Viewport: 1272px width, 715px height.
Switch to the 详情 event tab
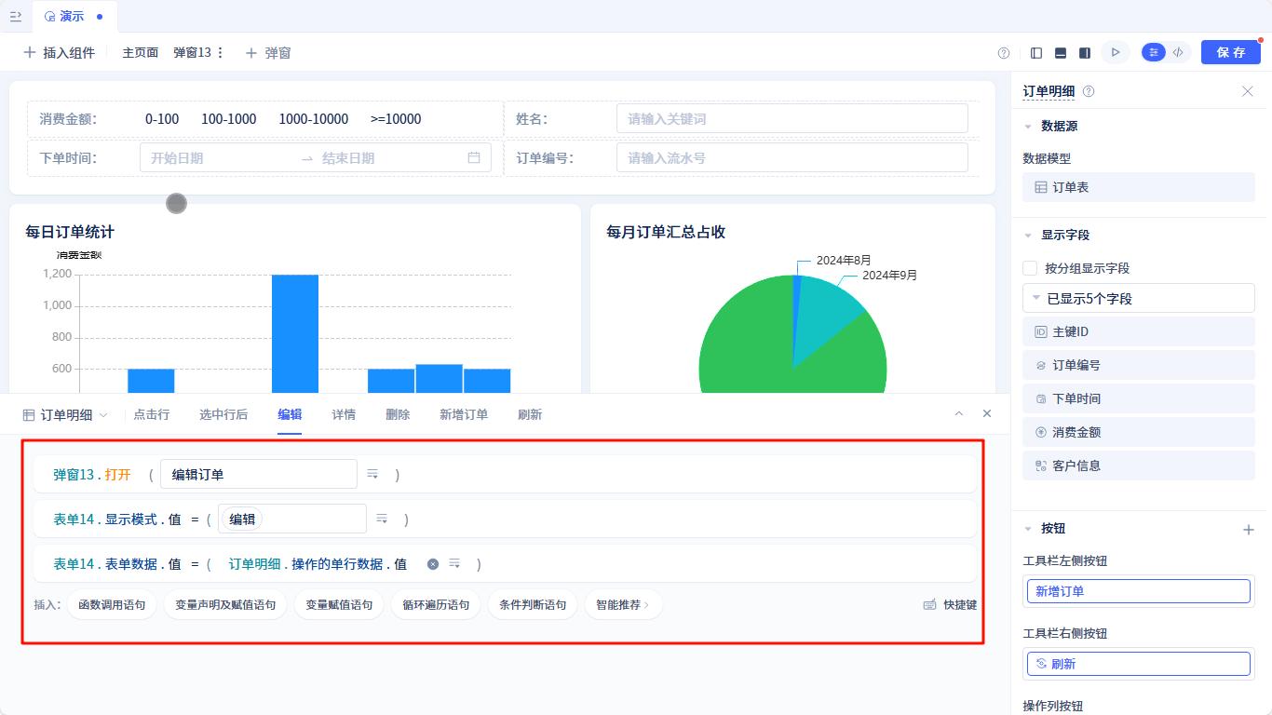(343, 414)
